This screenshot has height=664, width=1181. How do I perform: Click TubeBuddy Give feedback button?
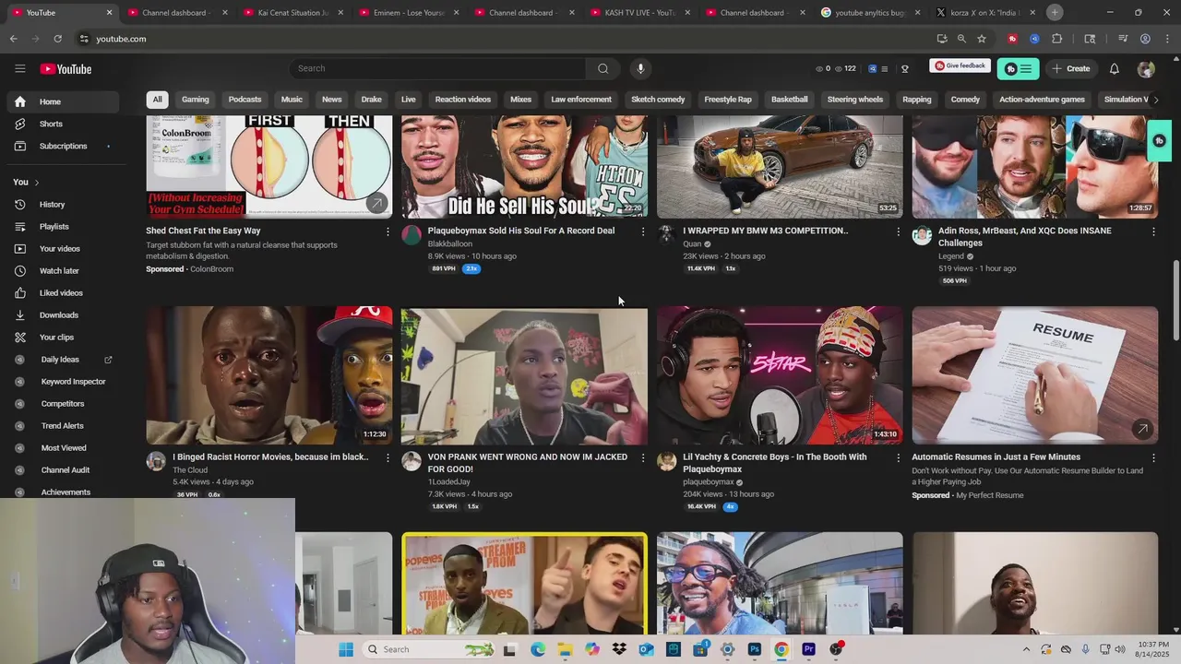pos(960,66)
